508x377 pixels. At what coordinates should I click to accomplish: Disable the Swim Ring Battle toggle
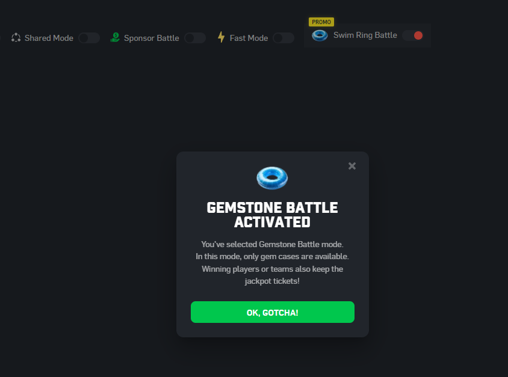(413, 35)
